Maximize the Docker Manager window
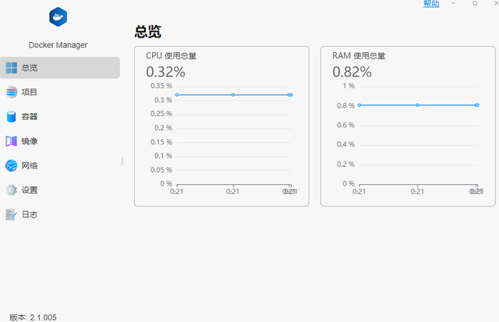 click(475, 4)
